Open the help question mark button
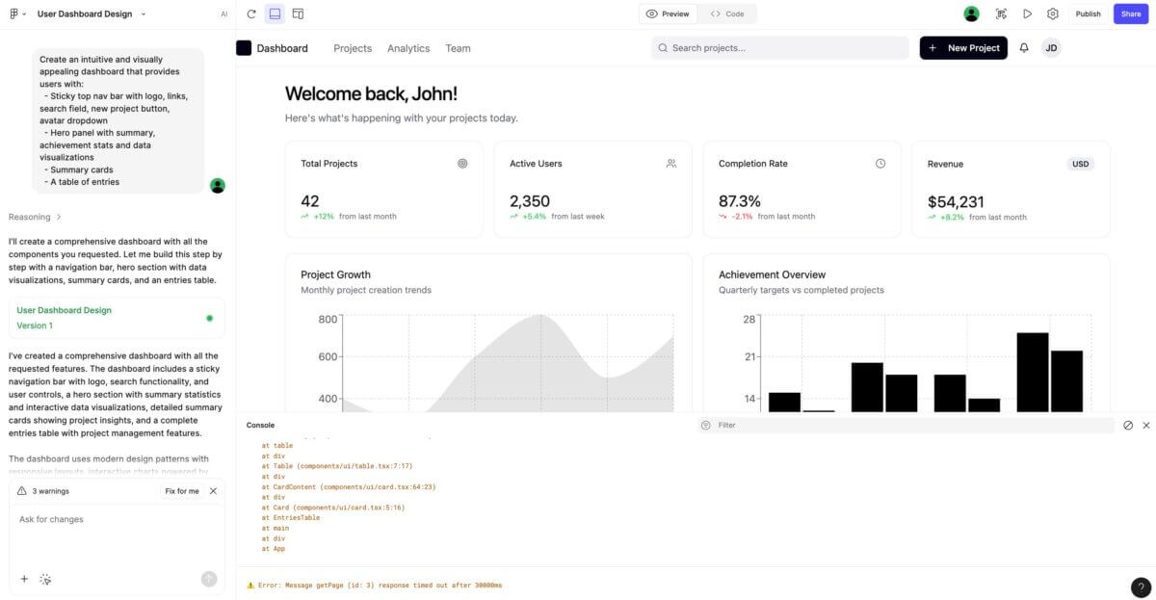Screen dimensions: 1156x600 point(1140,587)
